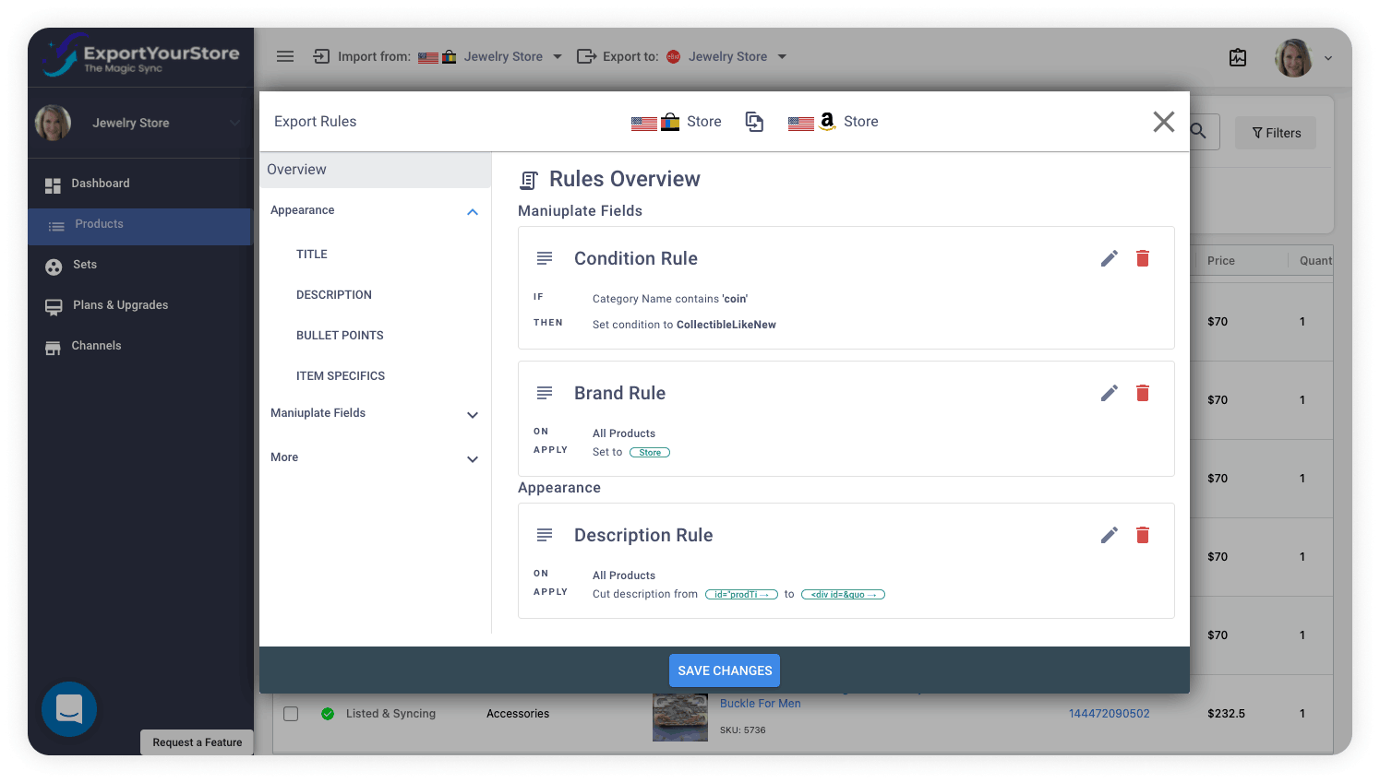Select TITLE under Appearance
Image resolution: width=1380 pixels, height=783 pixels.
click(312, 255)
